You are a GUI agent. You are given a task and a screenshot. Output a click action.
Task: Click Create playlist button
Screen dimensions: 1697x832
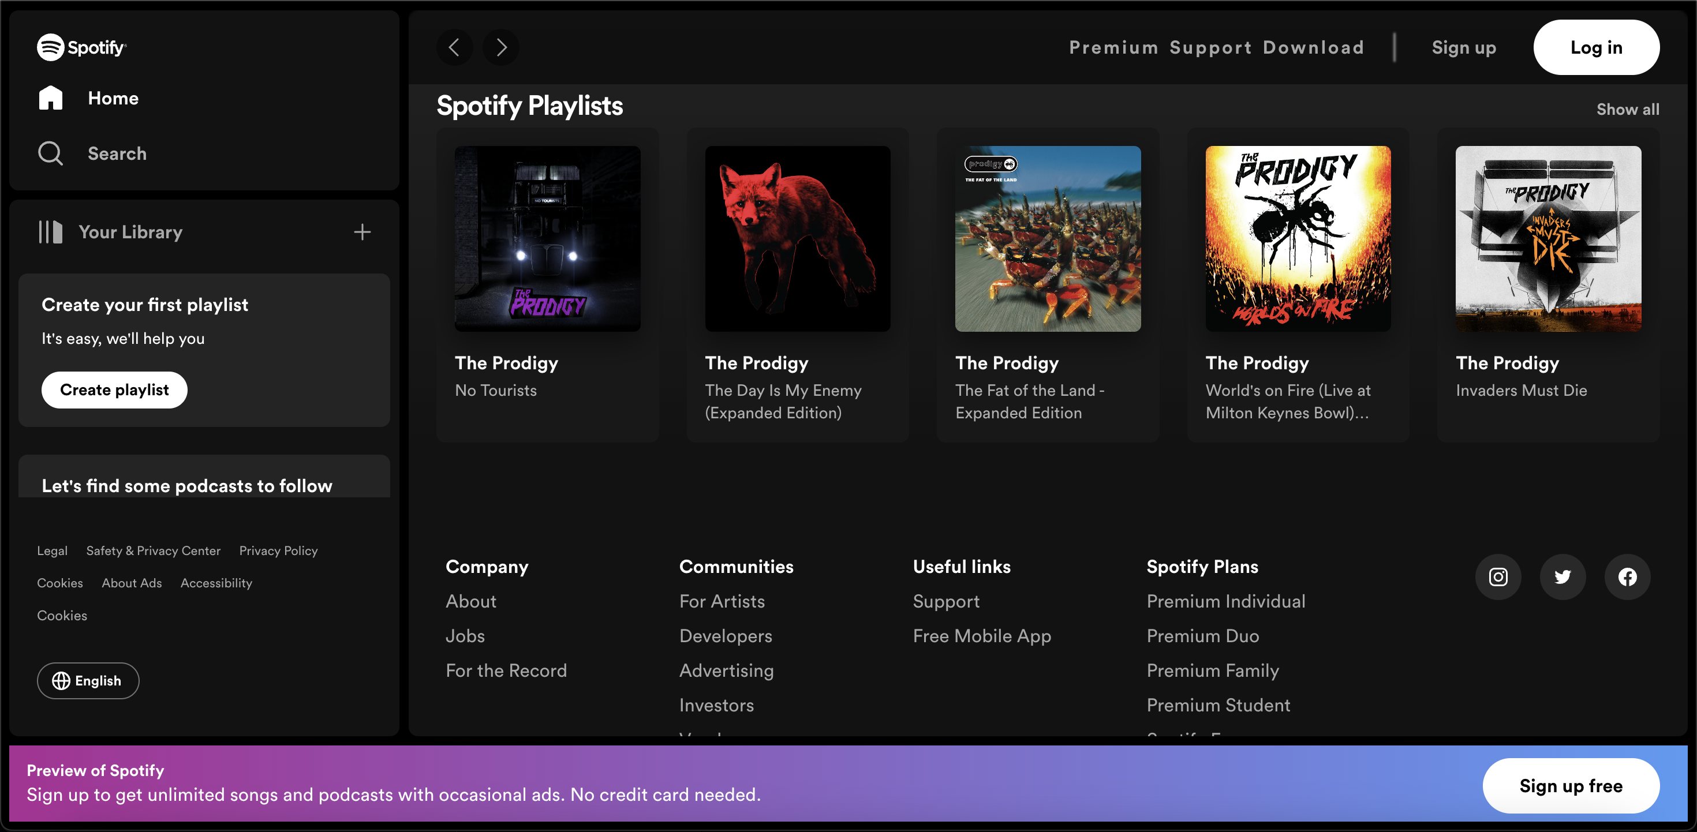pos(115,390)
